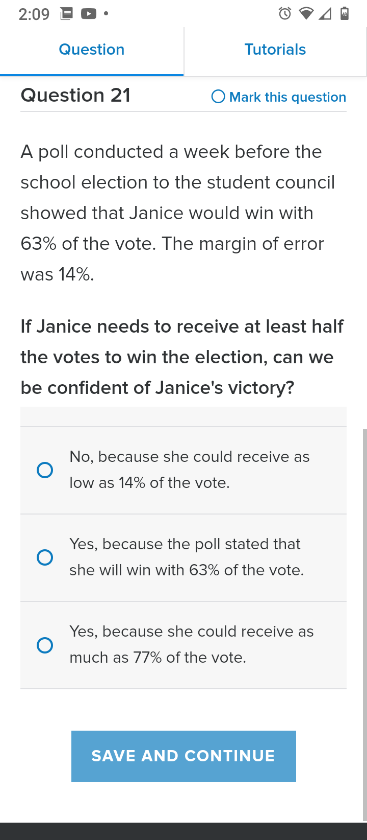Select the radio for 14% of the vote answer
Screen dimensions: 367x840
[x=45, y=470]
